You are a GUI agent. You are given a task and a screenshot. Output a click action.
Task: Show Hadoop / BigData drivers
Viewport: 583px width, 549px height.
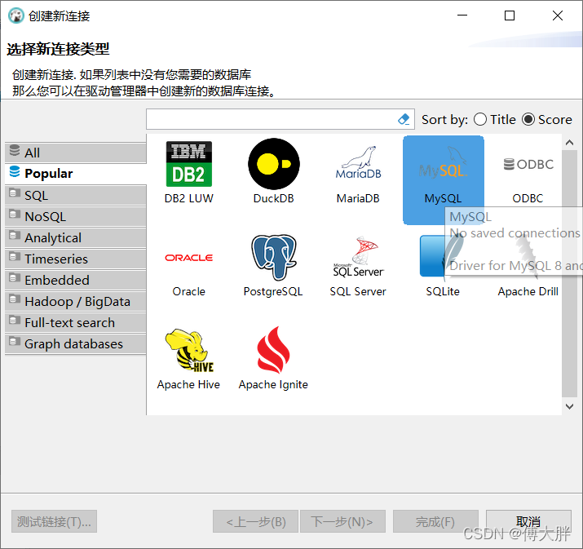point(76,301)
